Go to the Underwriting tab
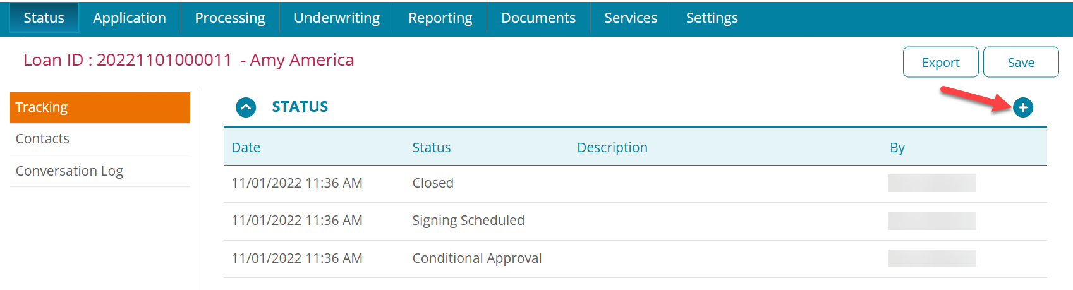The width and height of the screenshot is (1073, 290). pyautogui.click(x=337, y=18)
